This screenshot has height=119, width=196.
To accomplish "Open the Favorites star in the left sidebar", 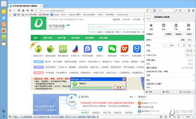I will coord(4,11).
